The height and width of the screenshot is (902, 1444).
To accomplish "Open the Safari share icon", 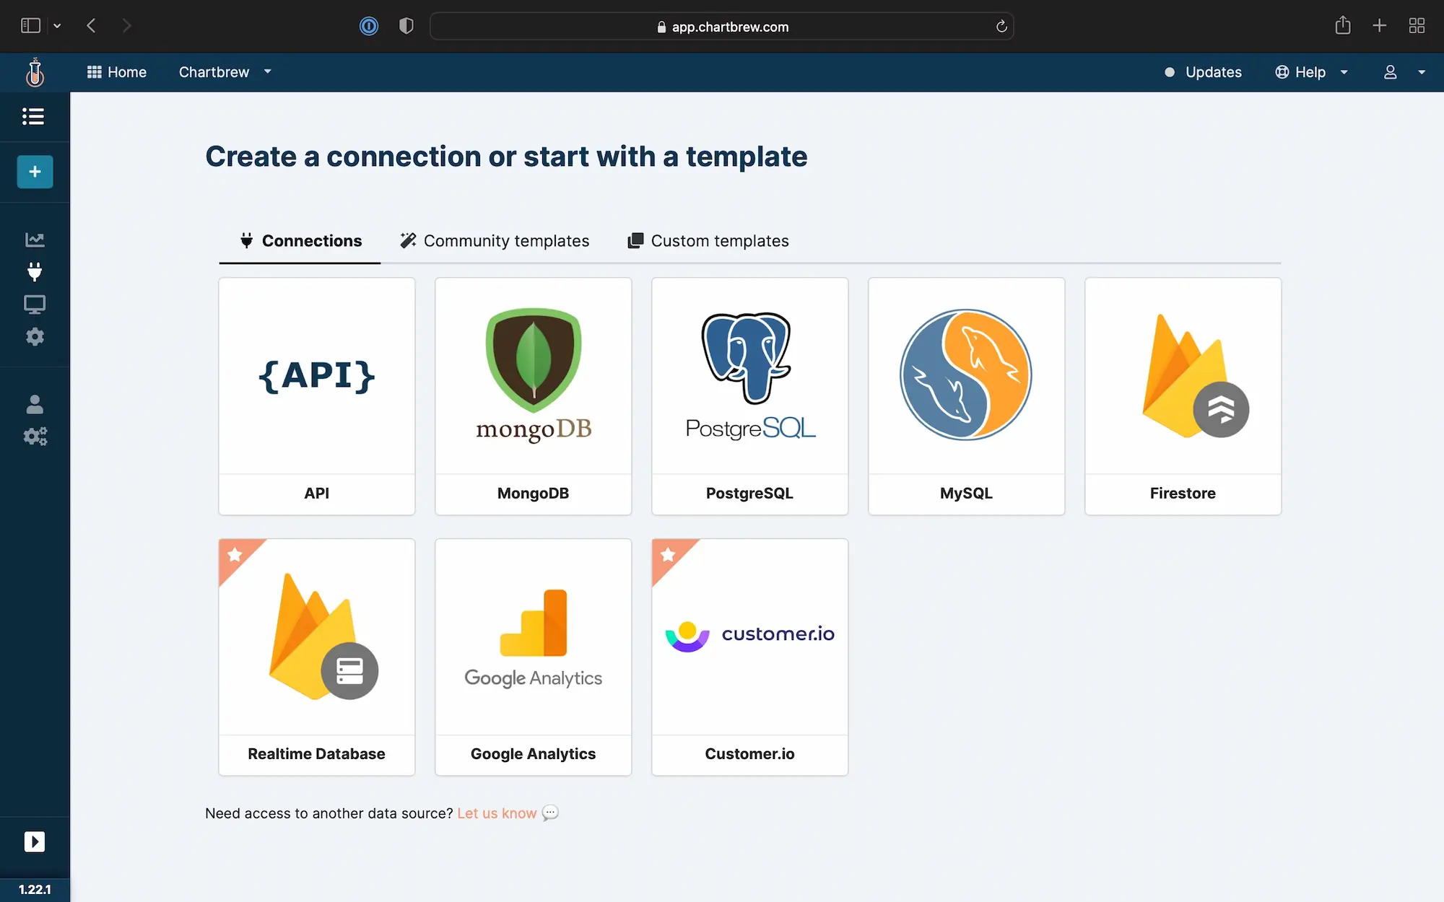I will coord(1343,25).
